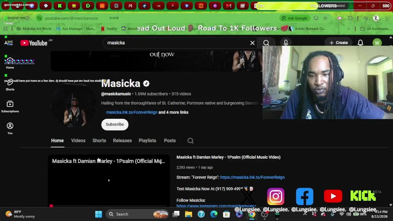
Task: Go to Home in the YouTube sidebar
Action: (x=10, y=63)
